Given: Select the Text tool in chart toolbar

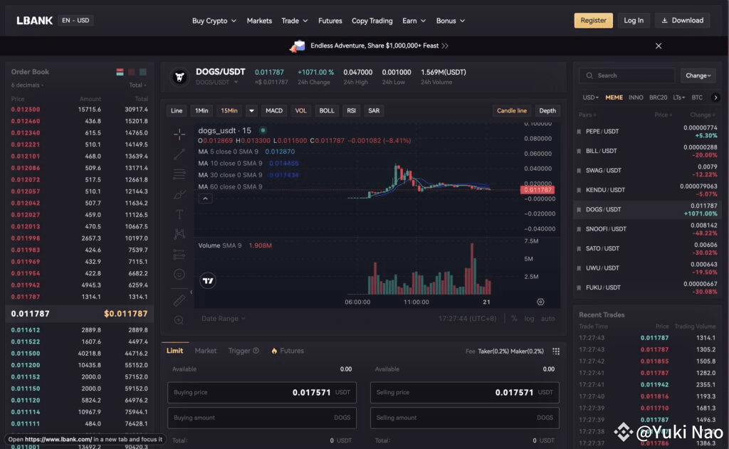Looking at the screenshot, I should pyautogui.click(x=179, y=214).
